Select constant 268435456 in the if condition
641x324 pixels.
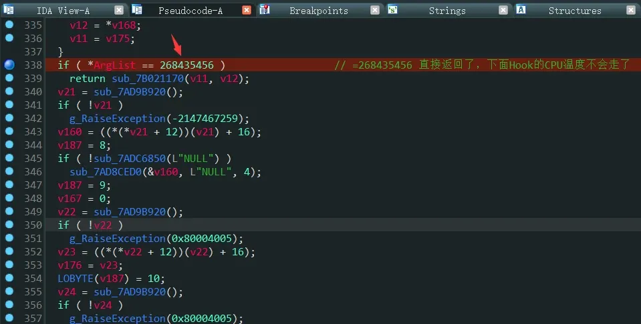tap(186, 65)
